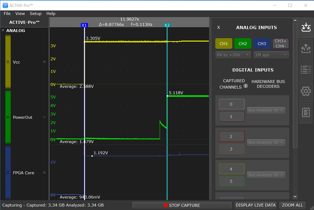
Task: Toggle the CH3+ CH4- differential input
Action: 281,43
